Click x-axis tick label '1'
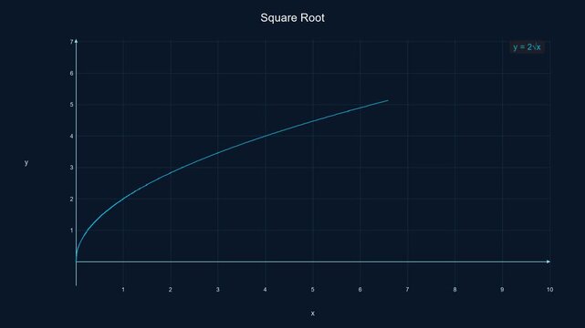The height and width of the screenshot is (328, 585). pos(123,290)
